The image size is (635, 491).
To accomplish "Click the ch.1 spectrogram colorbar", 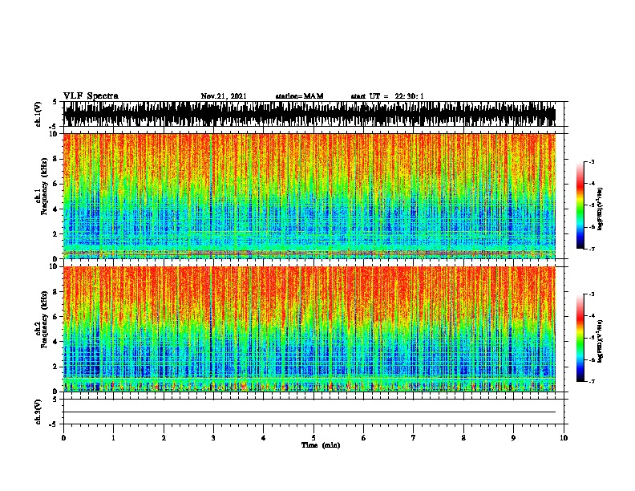I will tap(580, 205).
